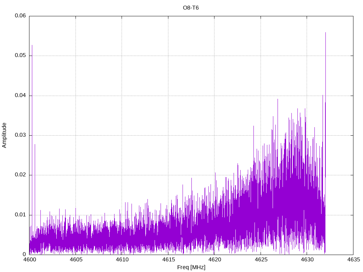
Task: Click the 4630 x-axis tick label
Action: [x=307, y=260]
